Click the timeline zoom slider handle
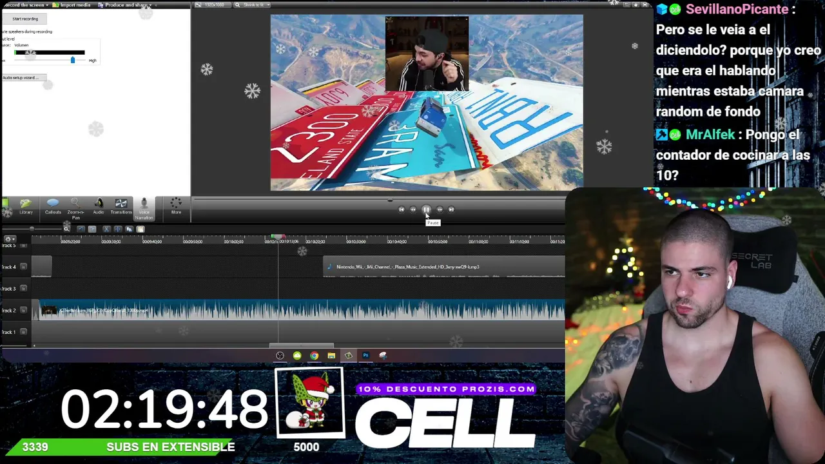The image size is (825, 464). point(31,229)
